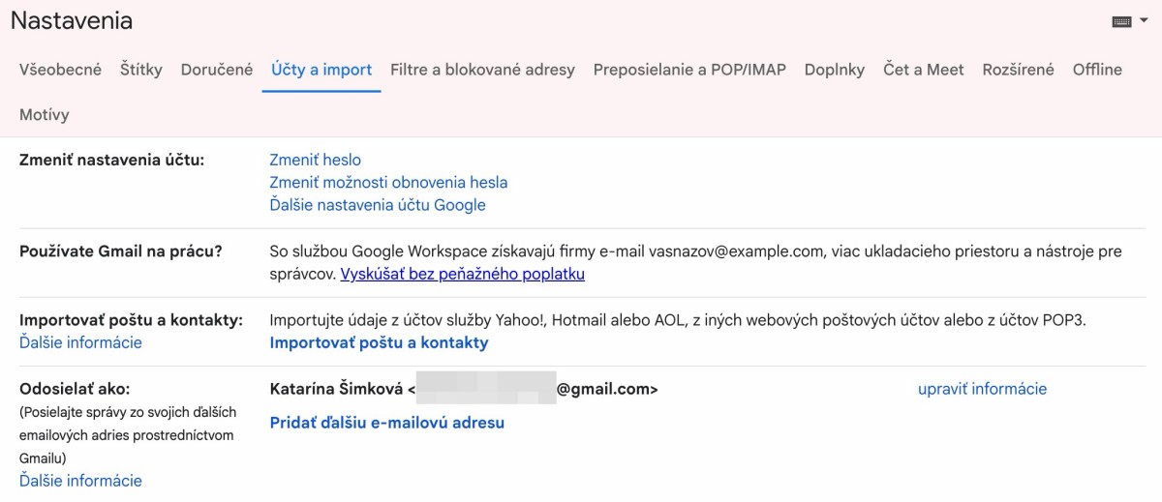Click the Zmeniť heslo link
Viewport: 1162px width, 502px height.
click(x=315, y=160)
